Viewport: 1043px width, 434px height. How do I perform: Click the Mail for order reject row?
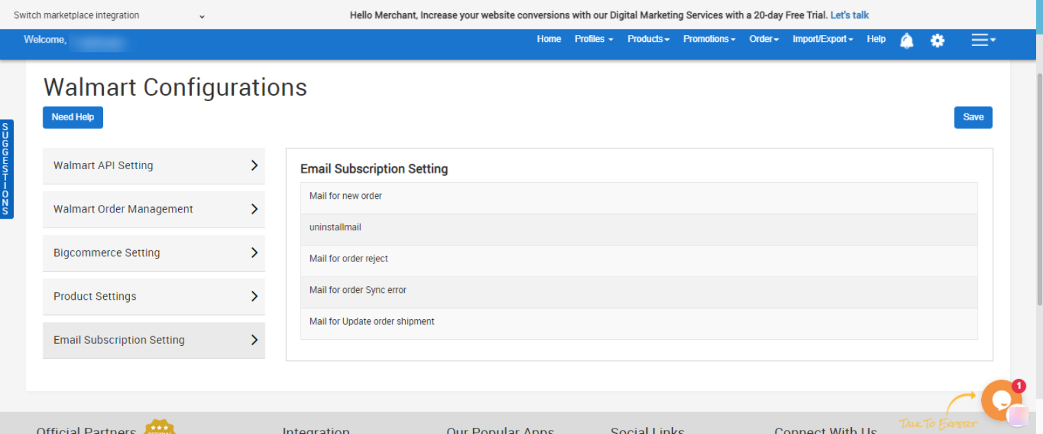[639, 261]
